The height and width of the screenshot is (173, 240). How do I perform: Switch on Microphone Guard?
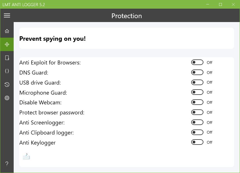tap(197, 92)
